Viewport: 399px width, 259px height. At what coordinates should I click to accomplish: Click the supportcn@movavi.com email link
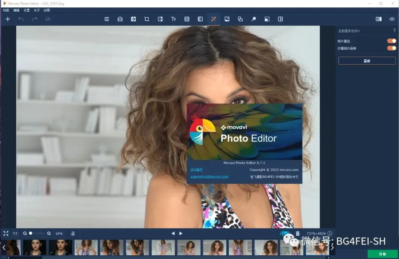209,177
